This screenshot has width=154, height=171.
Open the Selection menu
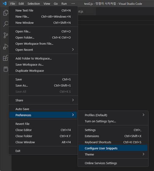coord(33,4)
